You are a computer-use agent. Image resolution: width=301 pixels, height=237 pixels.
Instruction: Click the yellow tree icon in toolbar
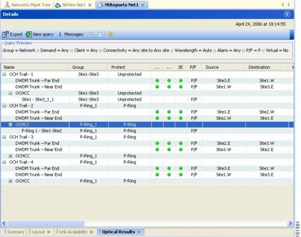pyautogui.click(x=111, y=34)
